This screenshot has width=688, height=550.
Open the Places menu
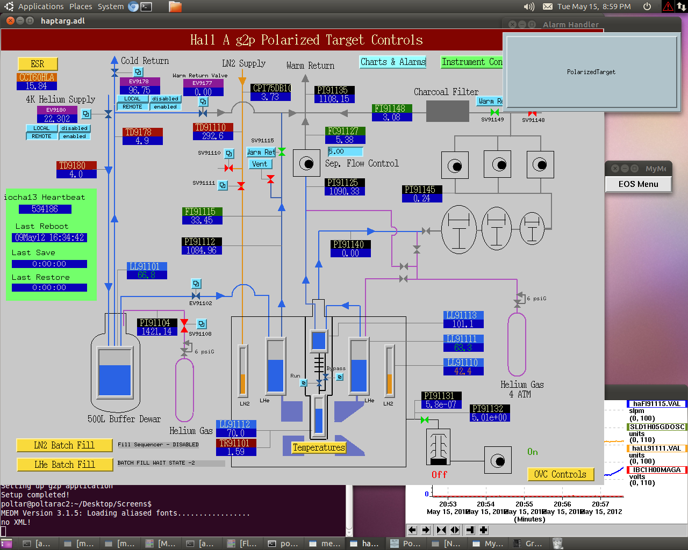pos(81,6)
